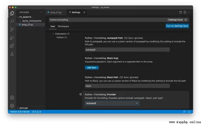The width and height of the screenshot is (201, 124).
Task: Click the Autopep8 Path setting title
Action: click(x=104, y=38)
